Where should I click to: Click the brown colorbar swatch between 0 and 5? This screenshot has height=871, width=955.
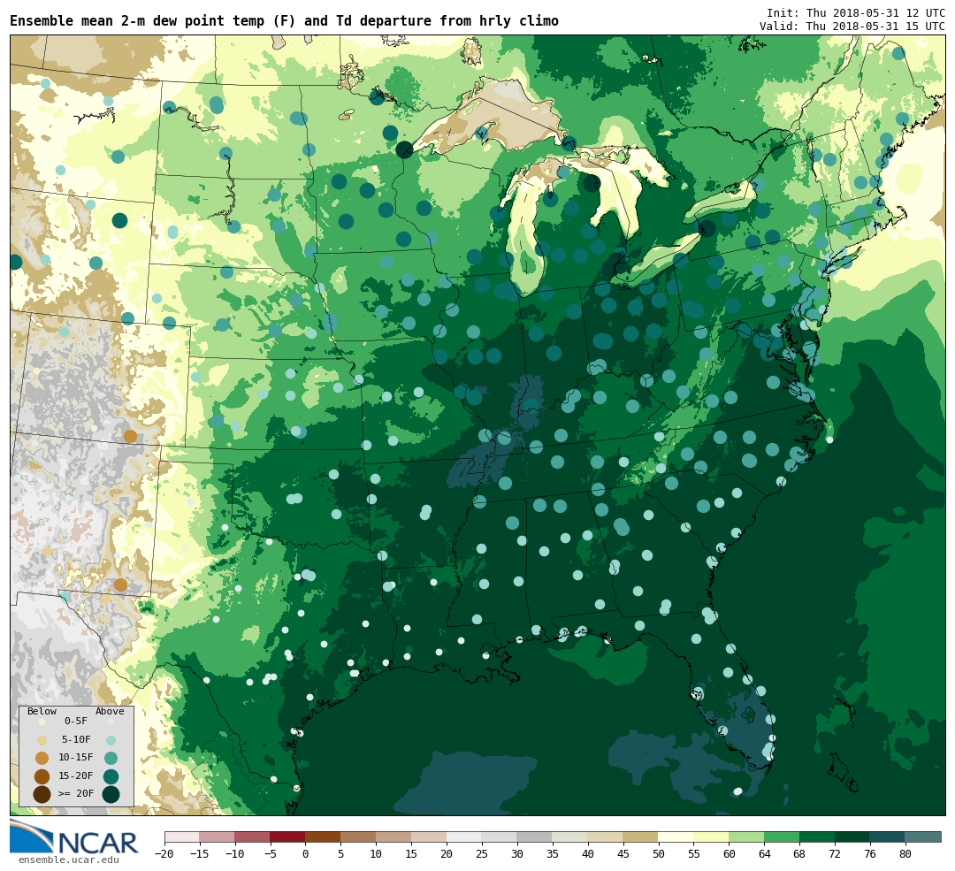[323, 837]
